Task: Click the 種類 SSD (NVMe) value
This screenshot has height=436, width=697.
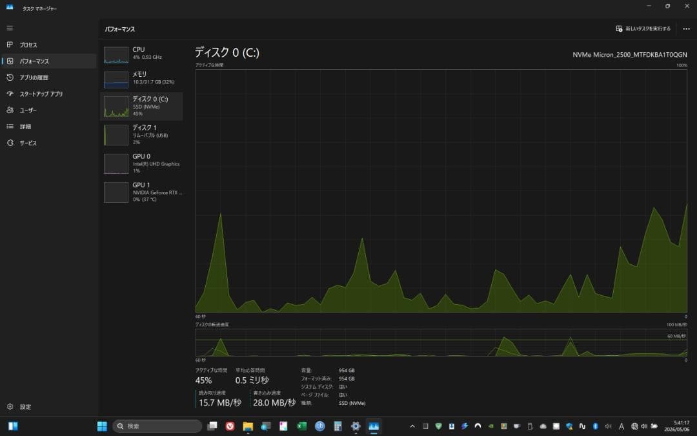Action: 352,403
